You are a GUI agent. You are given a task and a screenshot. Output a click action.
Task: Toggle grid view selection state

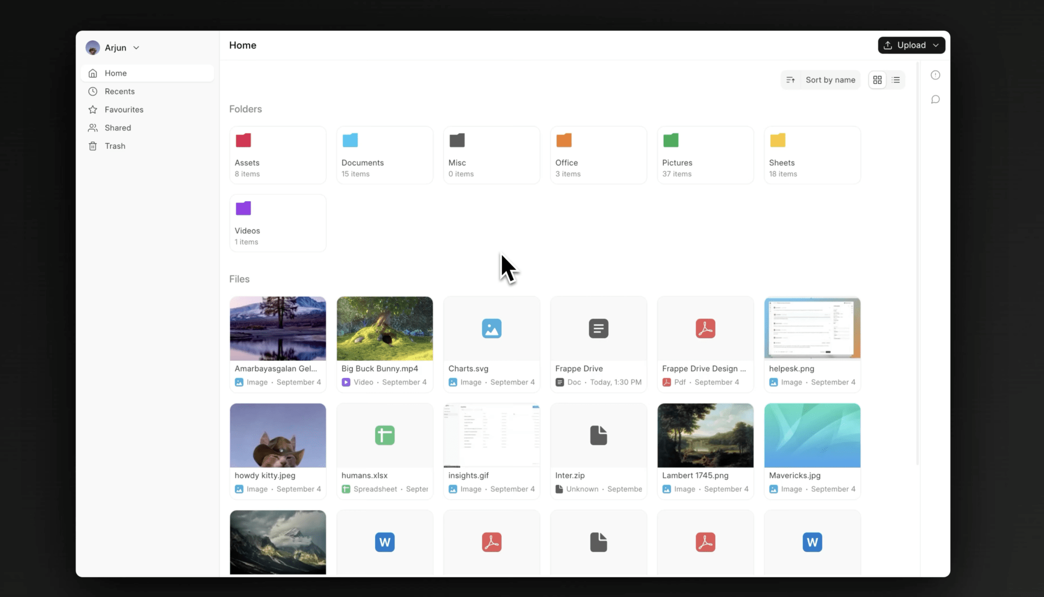click(877, 79)
